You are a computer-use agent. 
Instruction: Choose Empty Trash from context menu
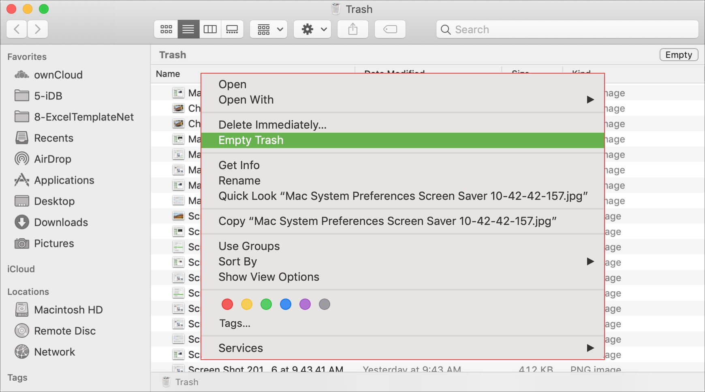tap(251, 140)
